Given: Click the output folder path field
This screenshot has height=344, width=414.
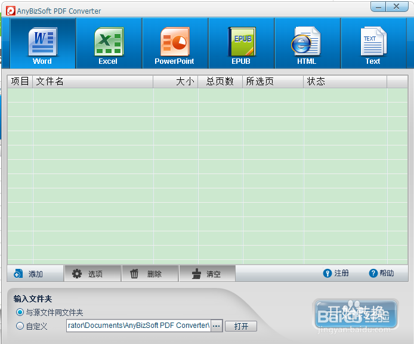Looking at the screenshot, I should [138, 326].
